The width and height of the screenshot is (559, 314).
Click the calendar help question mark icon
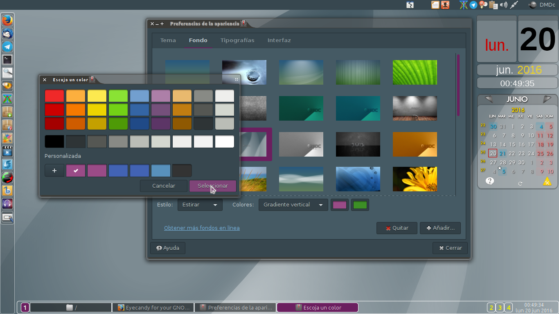490,181
